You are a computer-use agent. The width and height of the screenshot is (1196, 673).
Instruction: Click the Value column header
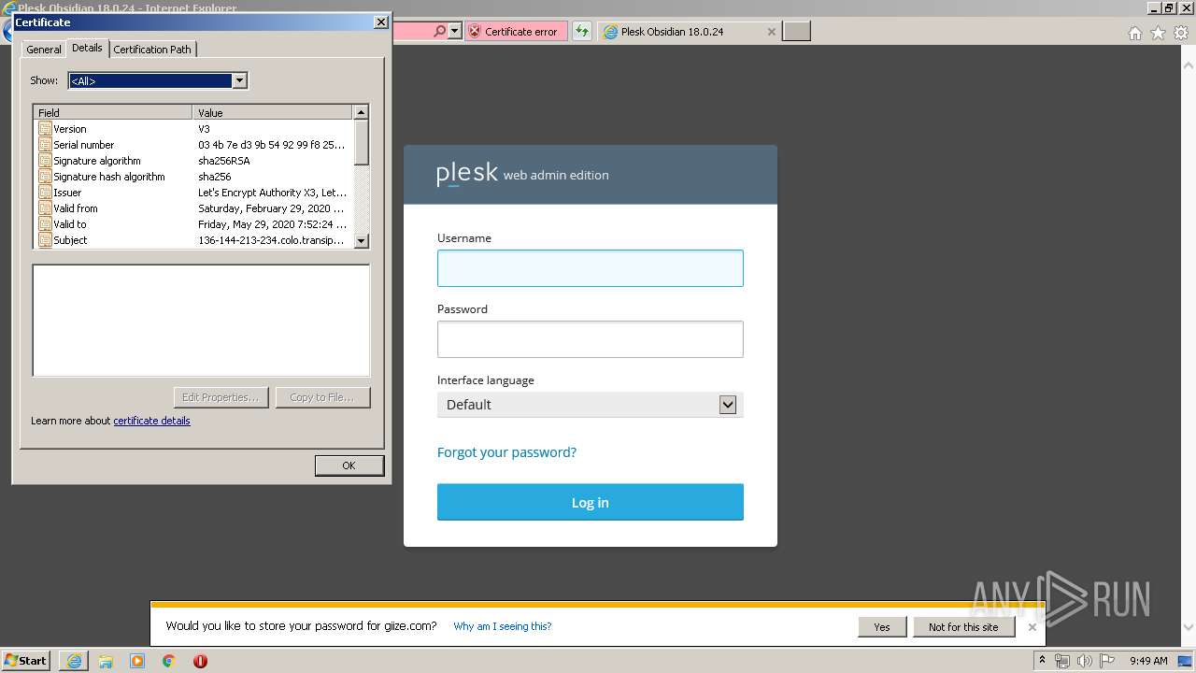(273, 112)
